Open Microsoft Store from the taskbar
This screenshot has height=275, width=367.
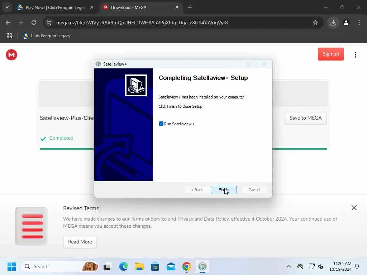pyautogui.click(x=155, y=266)
